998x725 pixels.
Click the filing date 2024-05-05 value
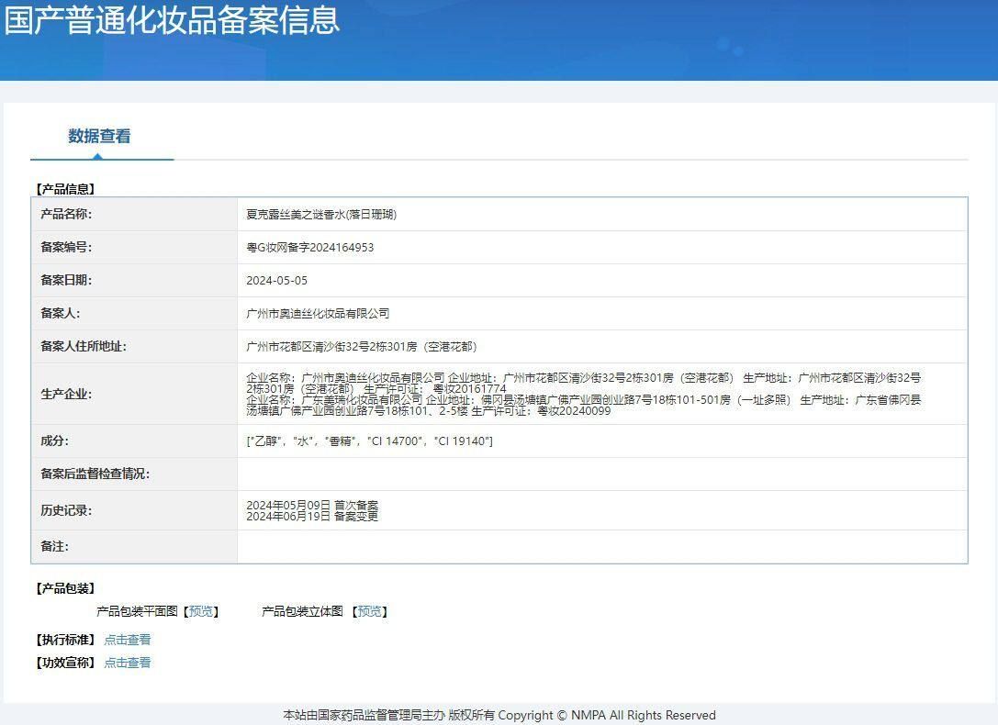[x=277, y=281]
